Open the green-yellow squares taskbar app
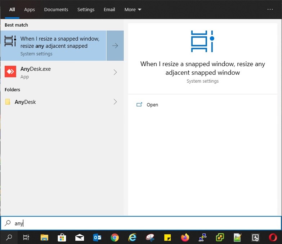This screenshot has width=282, height=244. [x=220, y=238]
